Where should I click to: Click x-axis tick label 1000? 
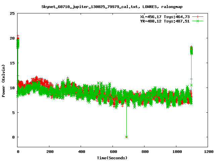click(x=177, y=152)
